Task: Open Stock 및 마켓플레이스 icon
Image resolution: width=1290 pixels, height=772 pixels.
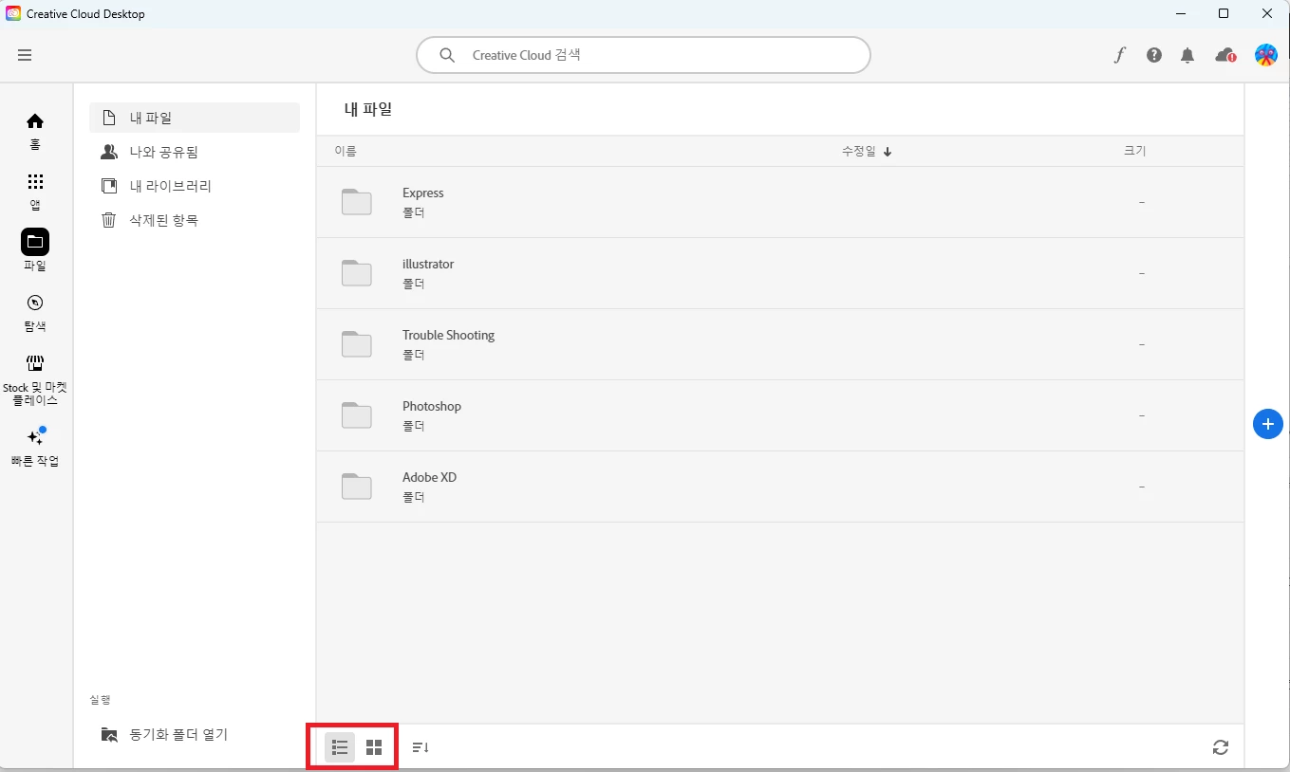Action: click(35, 363)
